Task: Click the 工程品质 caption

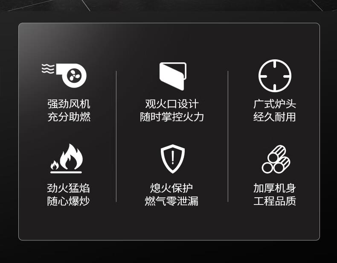Action: coord(275,201)
